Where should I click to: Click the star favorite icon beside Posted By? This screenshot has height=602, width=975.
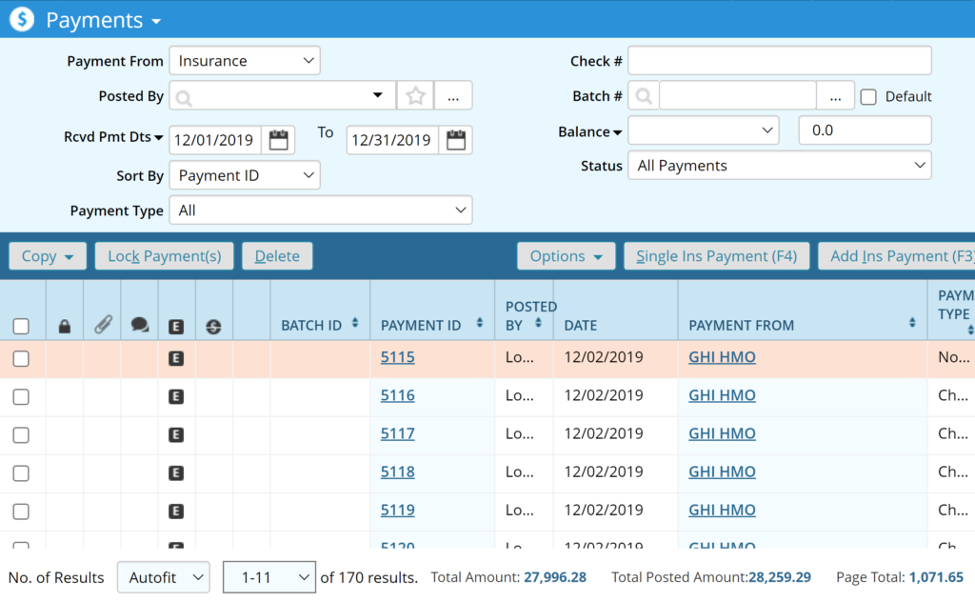[x=415, y=95]
